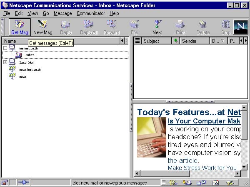Collapse the ine.inet.co.th server tree
The height and width of the screenshot is (187, 250).
(5, 48)
